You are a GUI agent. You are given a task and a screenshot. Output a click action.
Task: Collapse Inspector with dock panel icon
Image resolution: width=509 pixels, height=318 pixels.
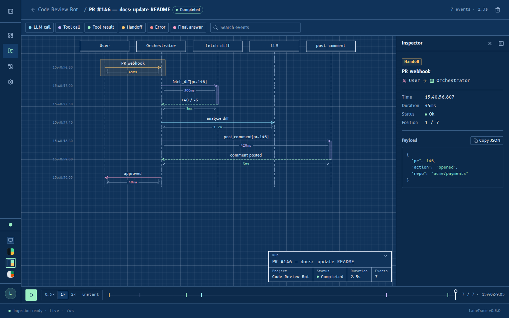coord(501,43)
